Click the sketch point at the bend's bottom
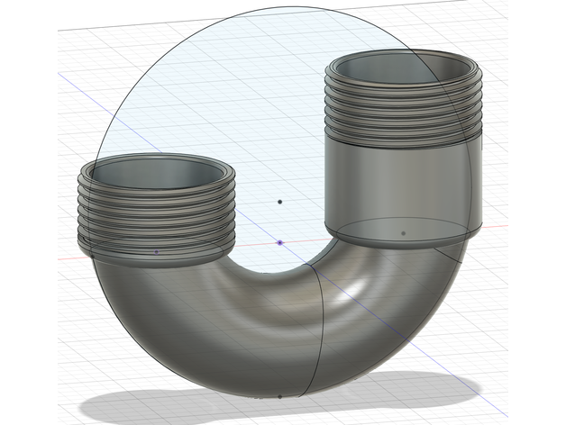Viewport: 566px width, 425px height. (280, 395)
